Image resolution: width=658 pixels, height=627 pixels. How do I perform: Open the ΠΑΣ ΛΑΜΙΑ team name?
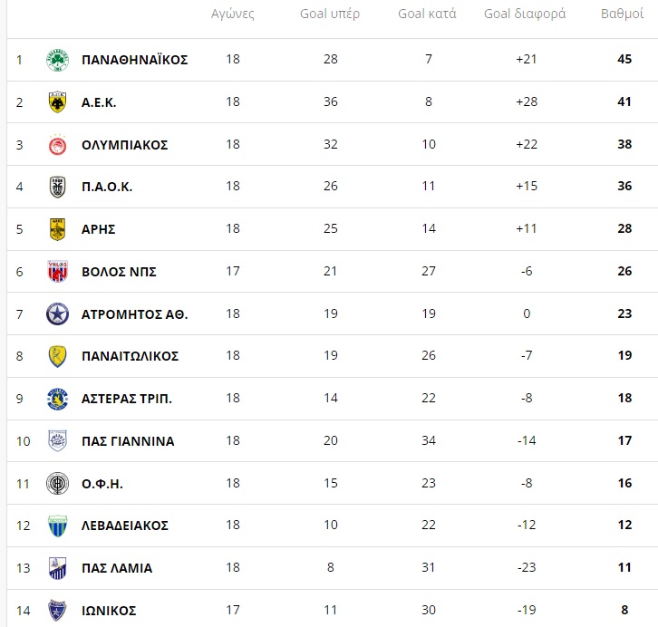[117, 568]
